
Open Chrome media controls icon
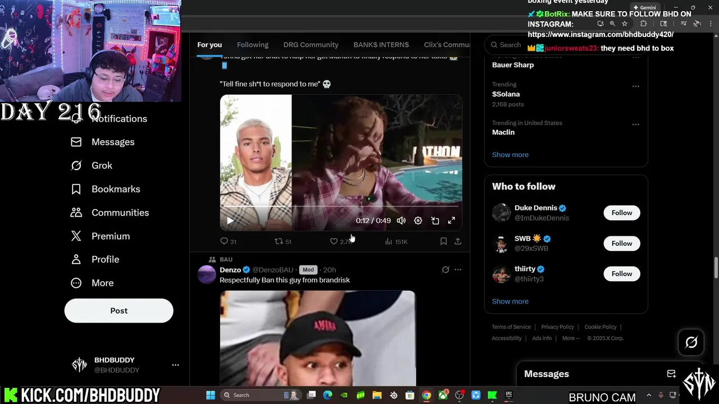684,24
